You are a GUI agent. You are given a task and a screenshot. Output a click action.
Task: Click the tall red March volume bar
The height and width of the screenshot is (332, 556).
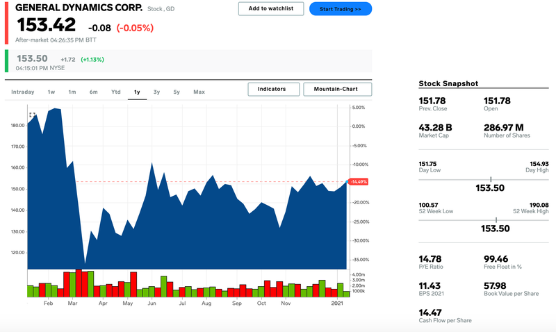(x=79, y=283)
